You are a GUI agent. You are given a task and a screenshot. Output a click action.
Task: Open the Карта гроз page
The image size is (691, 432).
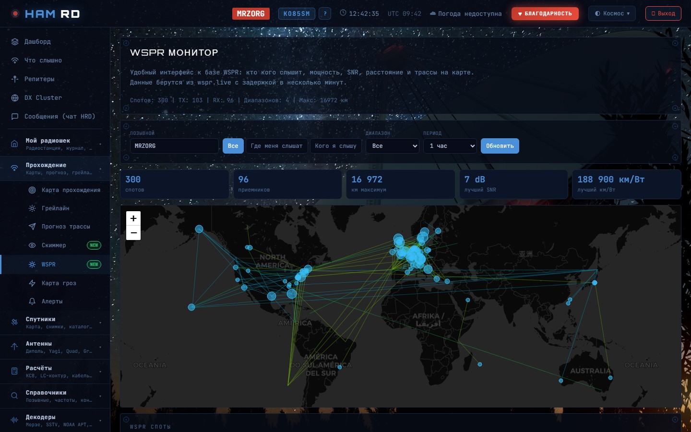click(x=55, y=283)
